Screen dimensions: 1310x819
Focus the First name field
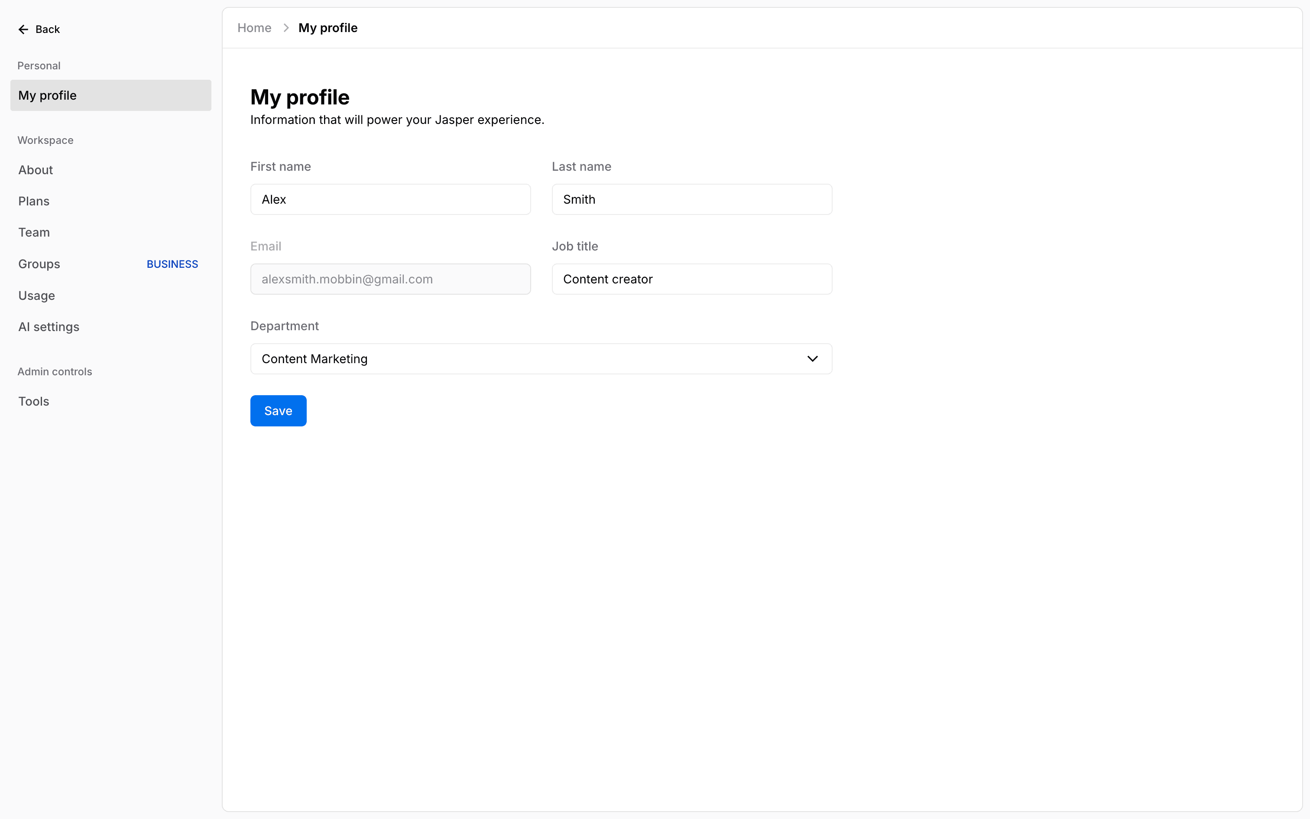390,199
